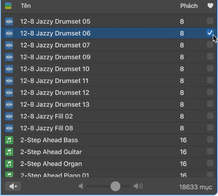
Task: Click audio loop icon for Jazzy Drumset 05
Action: pyautogui.click(x=9, y=21)
